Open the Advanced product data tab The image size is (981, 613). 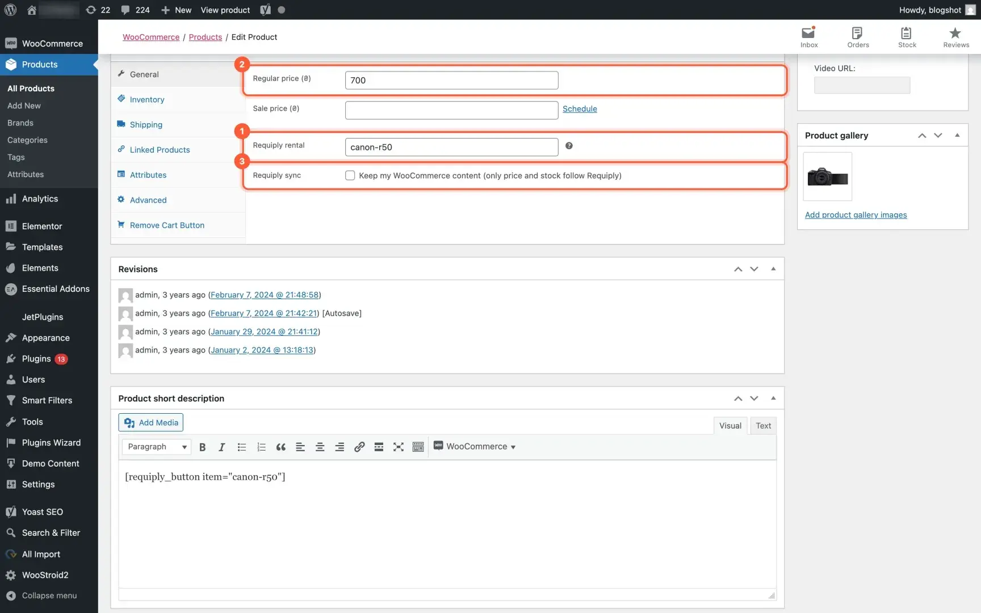click(178, 200)
